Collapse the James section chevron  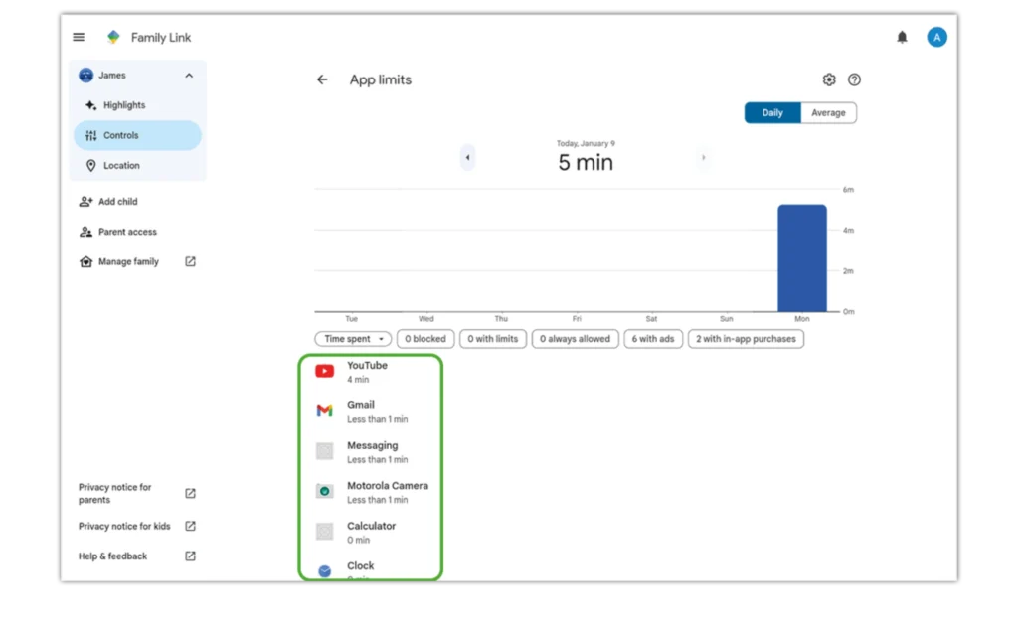click(189, 76)
